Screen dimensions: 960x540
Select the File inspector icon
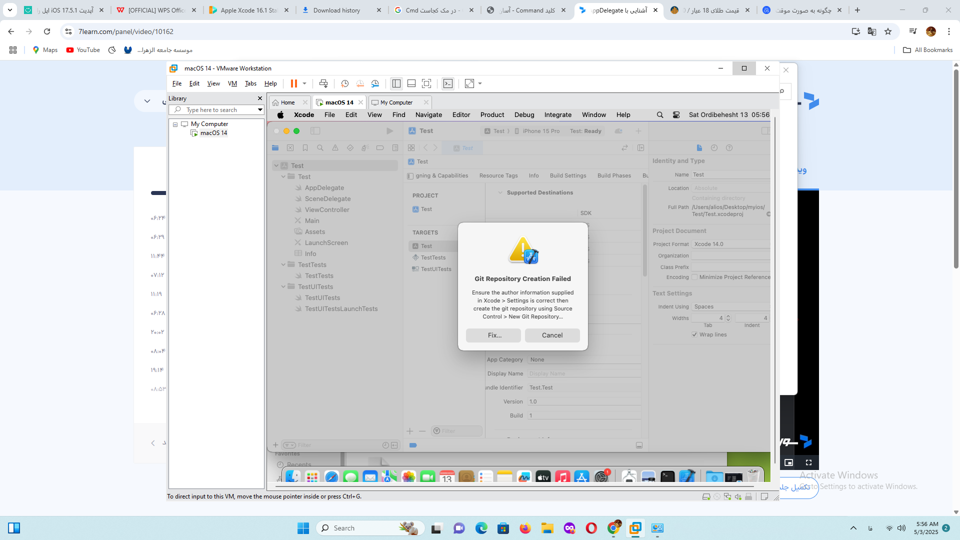(699, 148)
